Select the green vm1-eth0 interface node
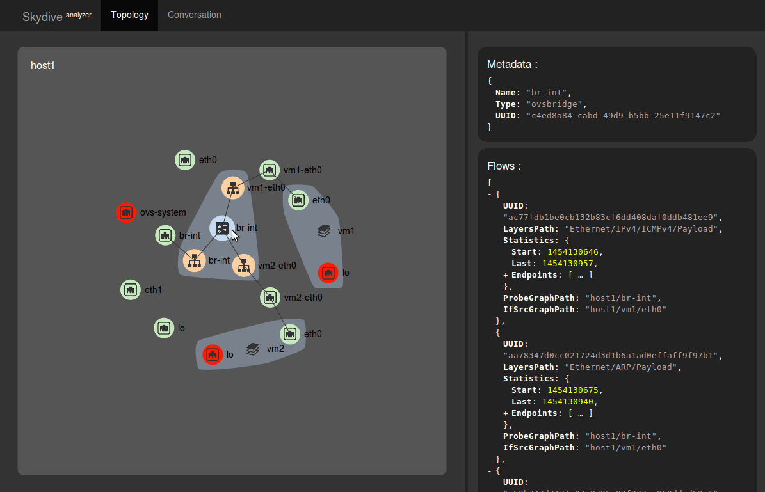Screen dimensions: 765x492 pyautogui.click(x=270, y=170)
